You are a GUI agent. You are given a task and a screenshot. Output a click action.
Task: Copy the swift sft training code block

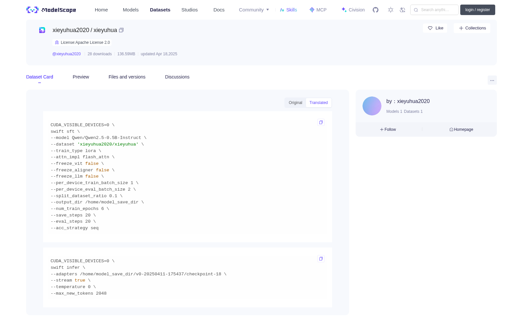click(x=321, y=122)
